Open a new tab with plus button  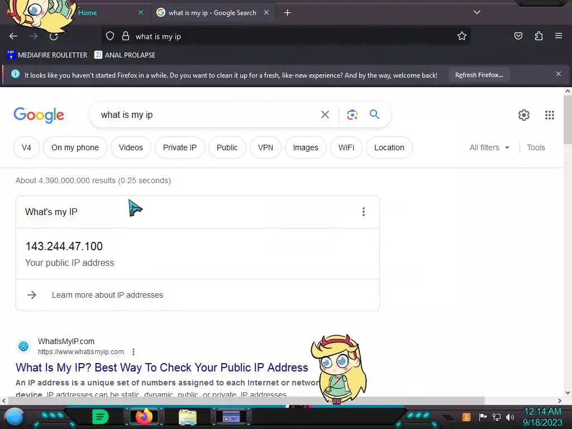tap(288, 13)
